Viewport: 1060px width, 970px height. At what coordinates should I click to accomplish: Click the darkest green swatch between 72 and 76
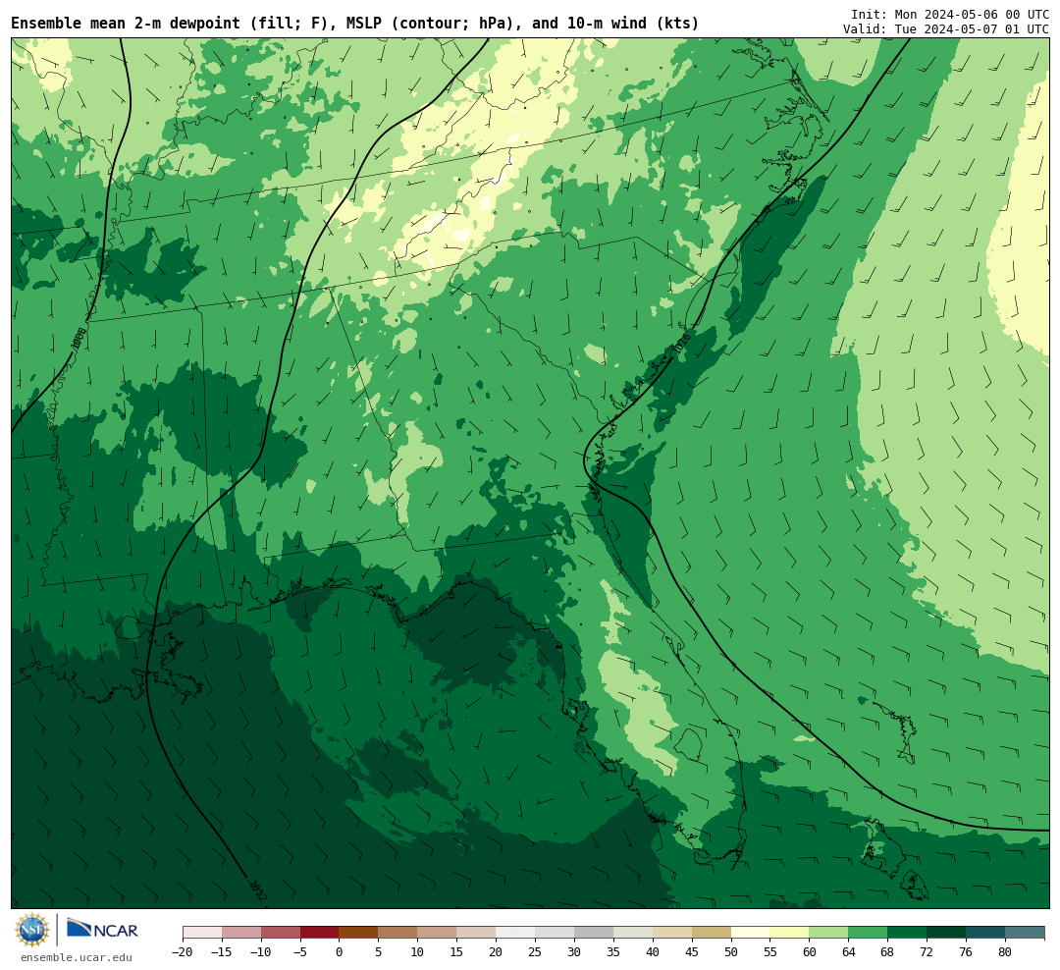pyautogui.click(x=946, y=933)
